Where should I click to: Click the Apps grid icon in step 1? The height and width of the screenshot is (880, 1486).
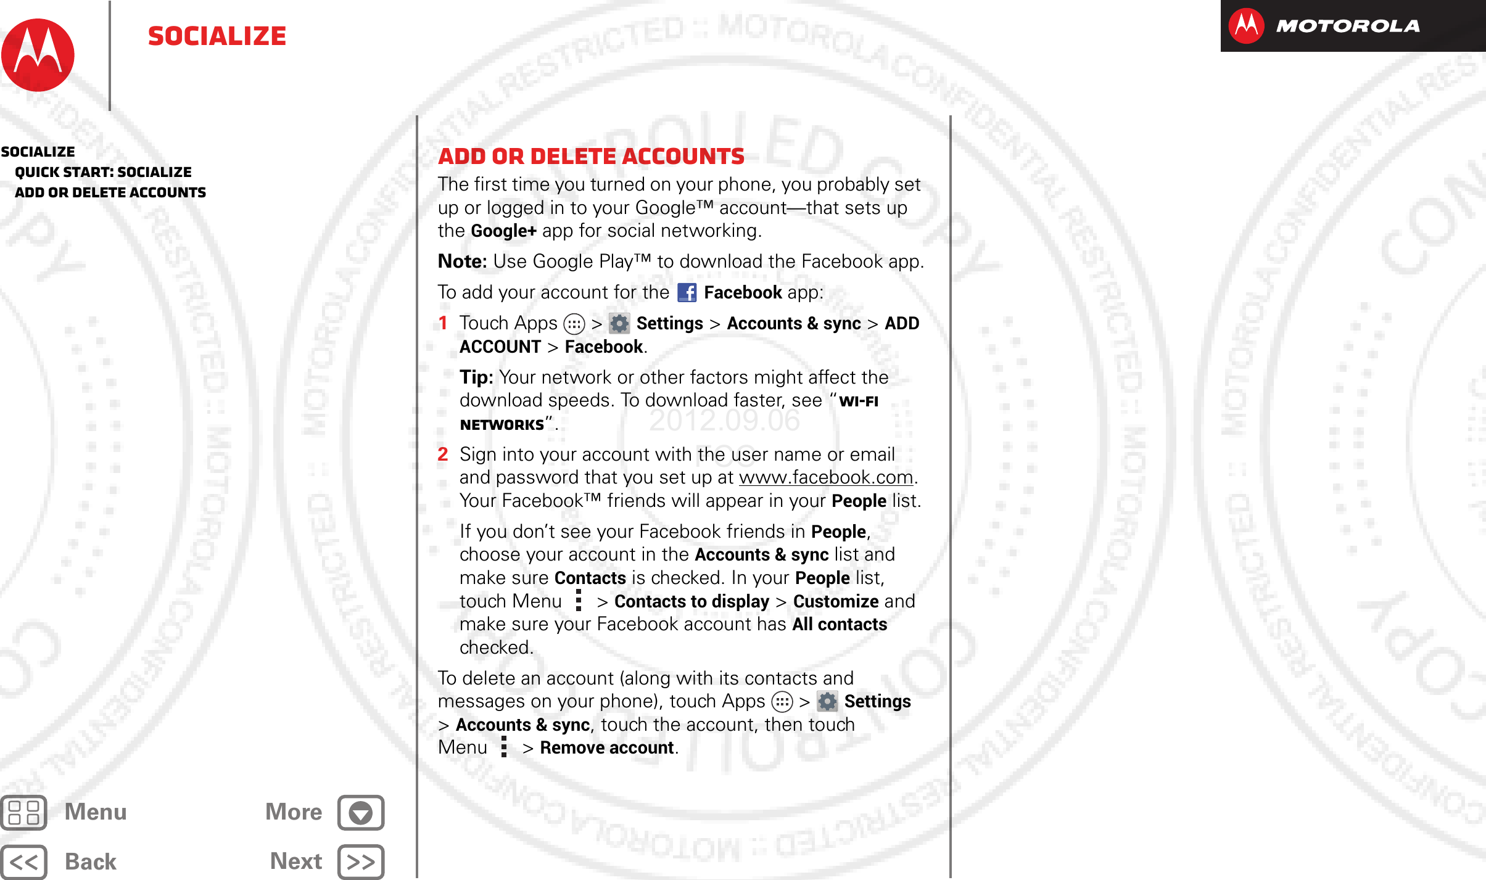(574, 326)
